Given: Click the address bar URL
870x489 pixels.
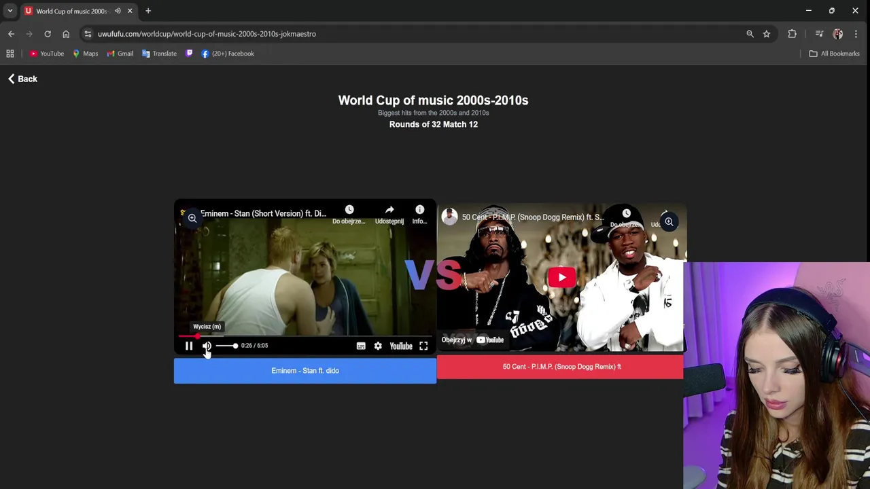Looking at the screenshot, I should tap(207, 34).
